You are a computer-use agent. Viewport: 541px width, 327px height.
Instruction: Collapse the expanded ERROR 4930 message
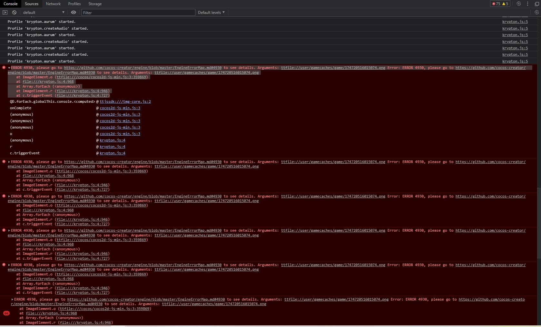(9, 68)
